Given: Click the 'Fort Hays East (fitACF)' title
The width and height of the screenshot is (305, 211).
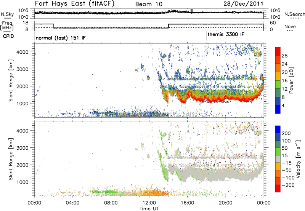Looking at the screenshot, I should click(x=74, y=3).
